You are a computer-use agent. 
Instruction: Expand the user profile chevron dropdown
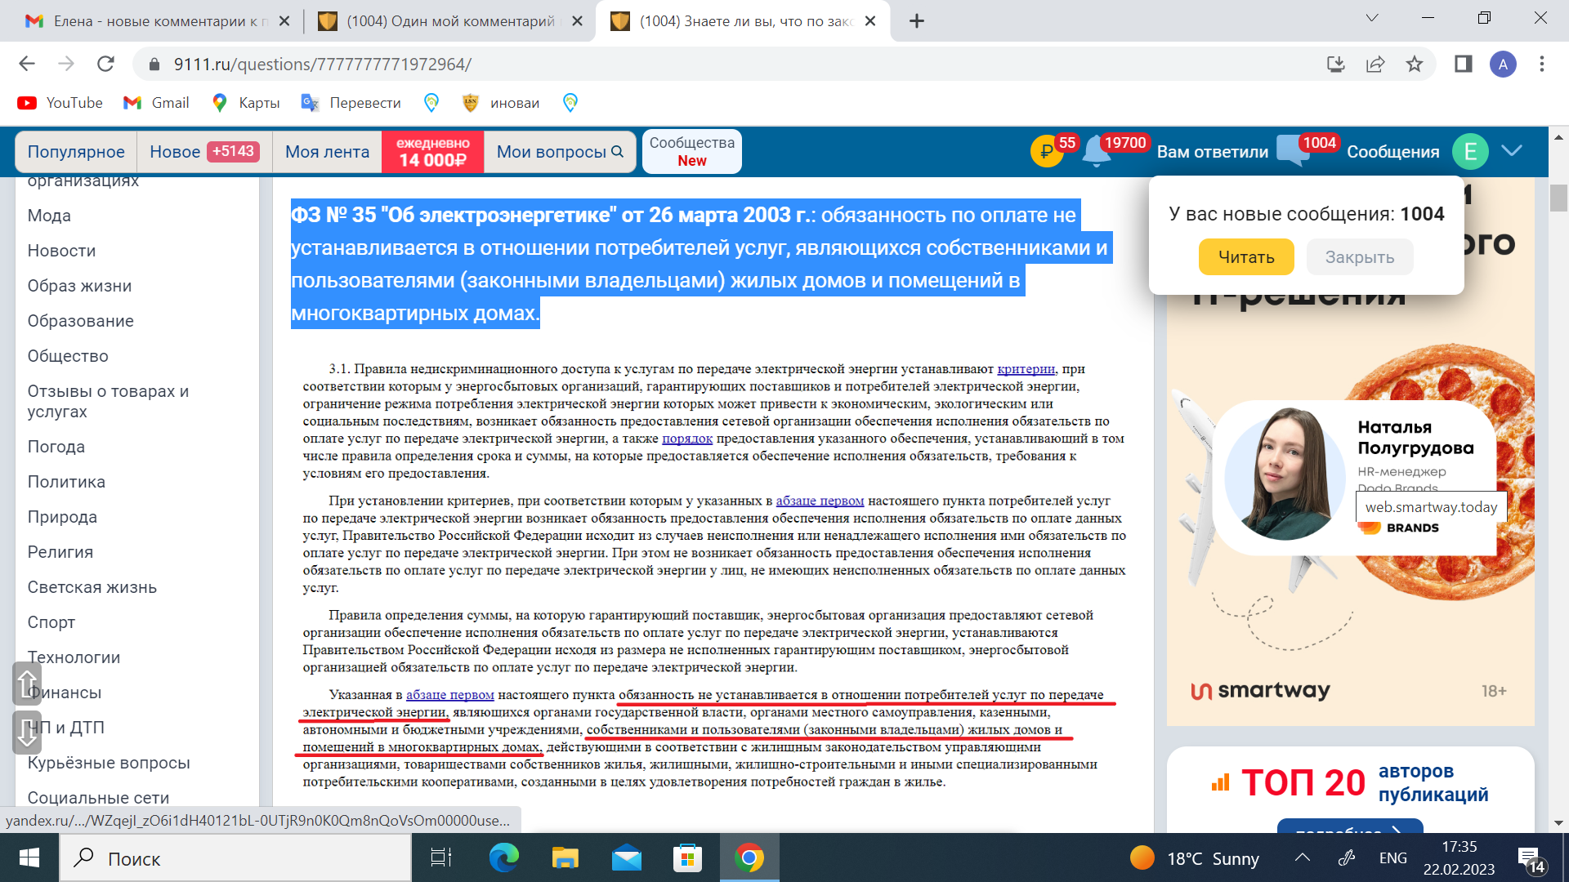tap(1512, 151)
